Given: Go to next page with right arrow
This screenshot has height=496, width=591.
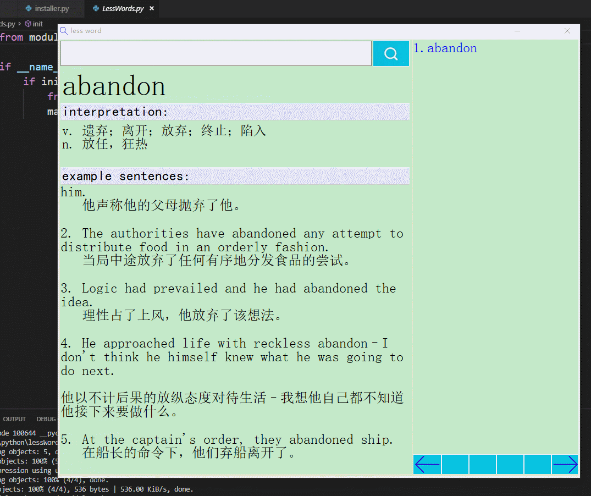Looking at the screenshot, I should [x=565, y=464].
